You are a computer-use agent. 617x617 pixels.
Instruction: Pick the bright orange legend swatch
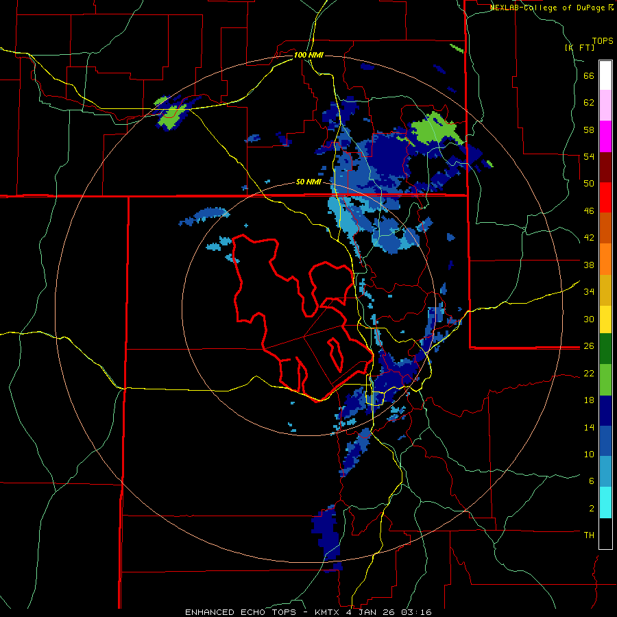click(x=605, y=259)
